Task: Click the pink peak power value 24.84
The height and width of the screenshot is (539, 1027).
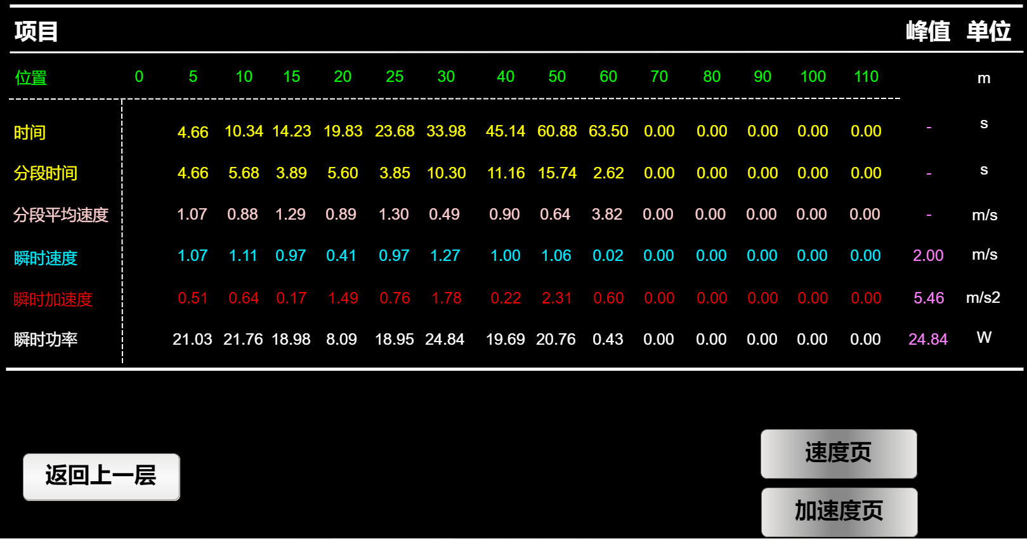Action: (927, 340)
